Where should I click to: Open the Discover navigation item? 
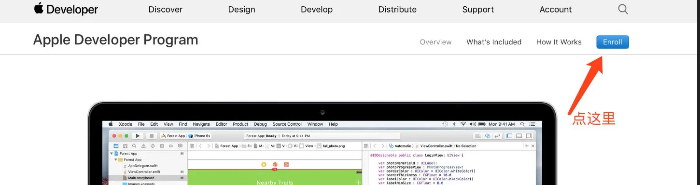pyautogui.click(x=166, y=9)
